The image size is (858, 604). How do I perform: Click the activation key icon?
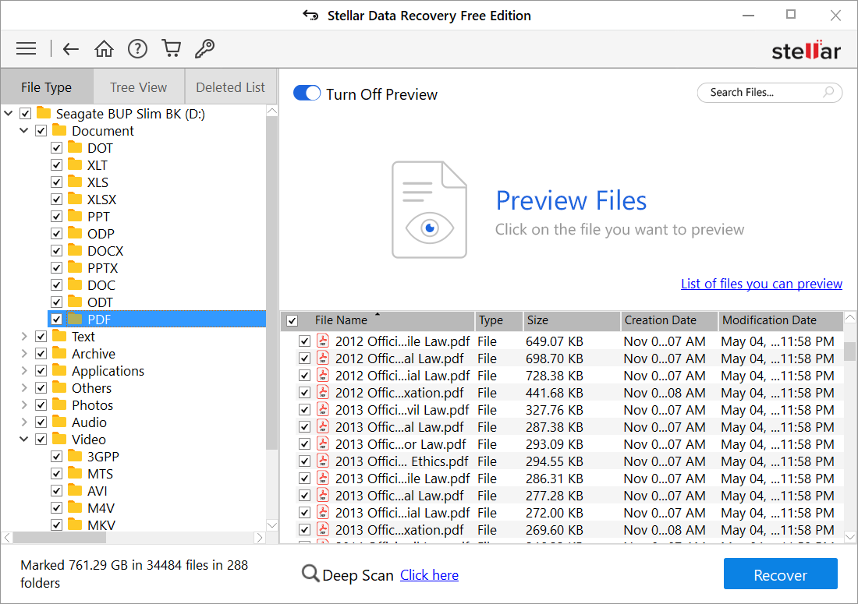click(x=204, y=48)
